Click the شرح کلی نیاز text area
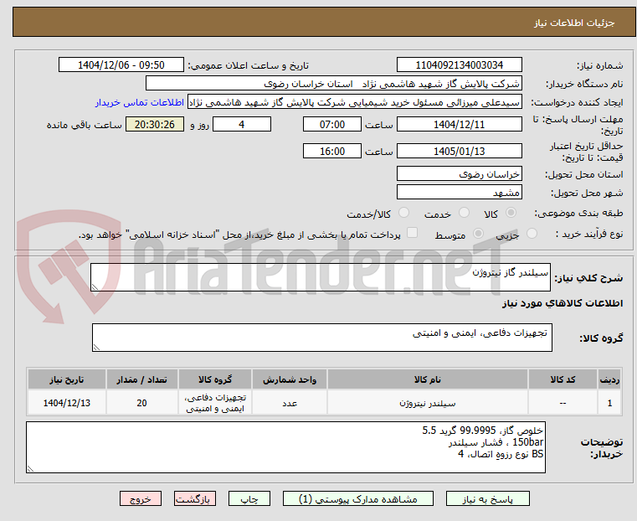 [x=321, y=277]
